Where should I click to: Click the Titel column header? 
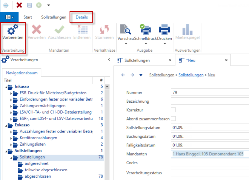tap(48, 80)
